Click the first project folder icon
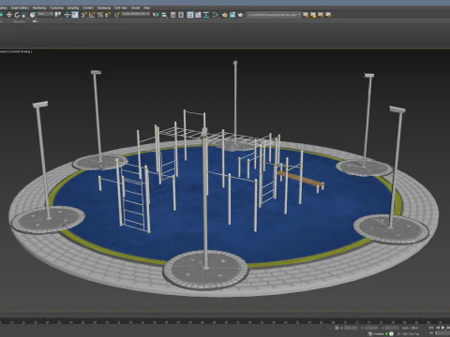 (x=306, y=15)
